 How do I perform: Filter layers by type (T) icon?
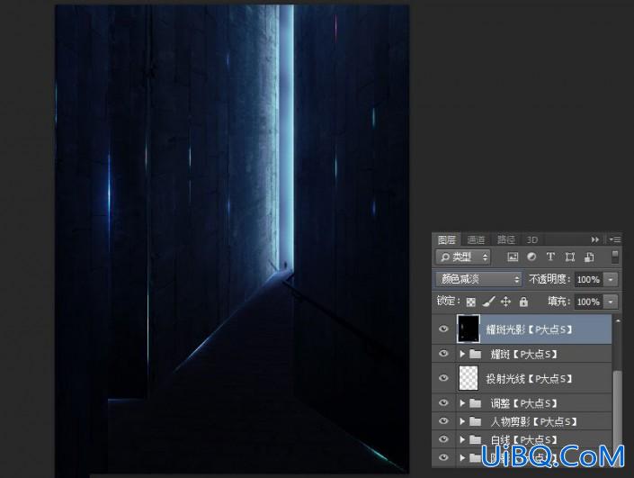(550, 257)
